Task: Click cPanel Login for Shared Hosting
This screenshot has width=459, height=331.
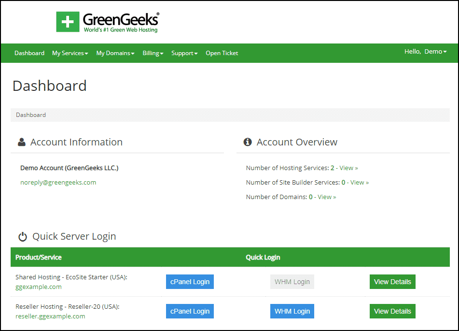Action: 190,282
